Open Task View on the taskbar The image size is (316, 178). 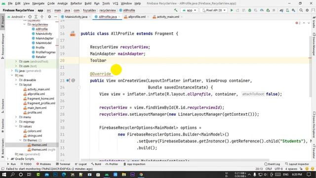tap(29, 175)
